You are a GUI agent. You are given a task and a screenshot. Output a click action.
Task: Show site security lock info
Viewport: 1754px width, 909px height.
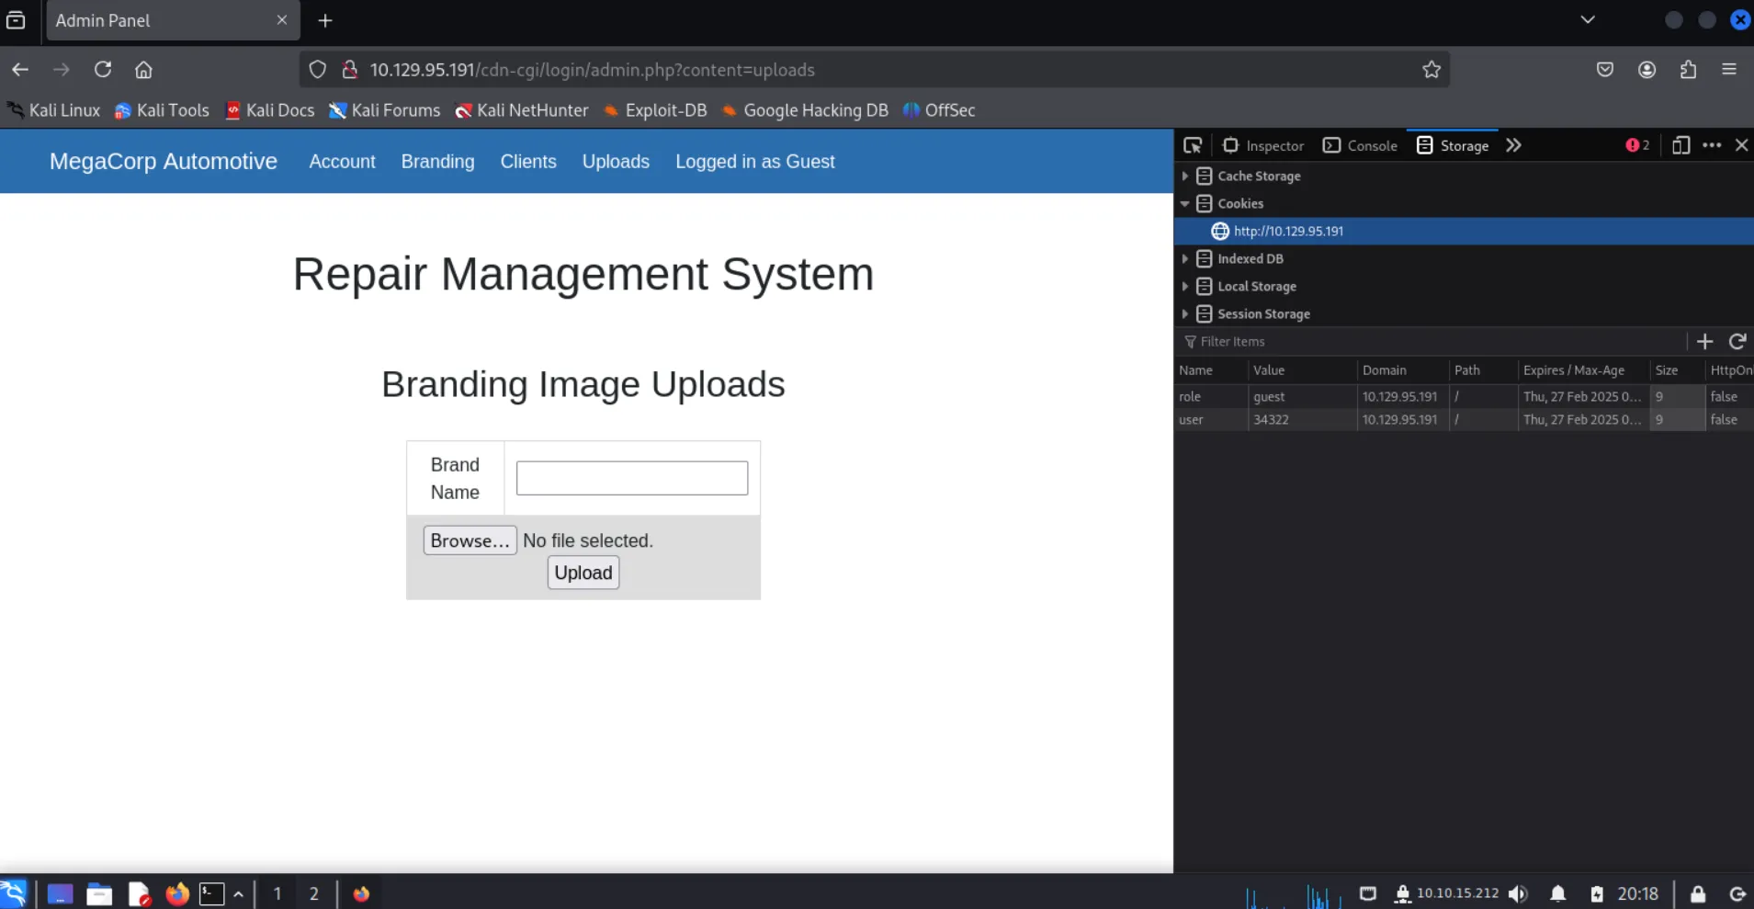pos(349,70)
